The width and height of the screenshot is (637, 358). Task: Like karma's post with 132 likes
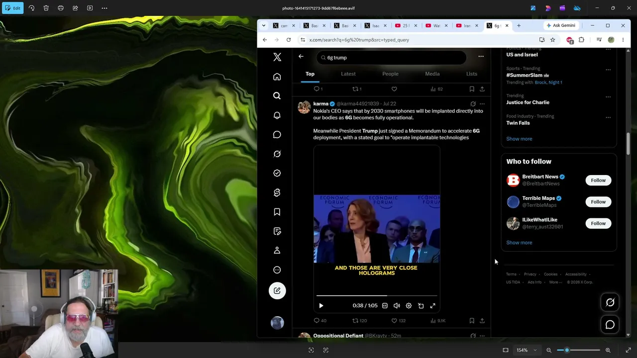click(398, 321)
